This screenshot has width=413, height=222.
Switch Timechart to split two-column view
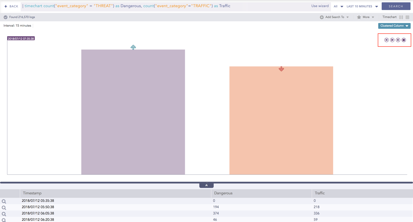tap(401, 17)
